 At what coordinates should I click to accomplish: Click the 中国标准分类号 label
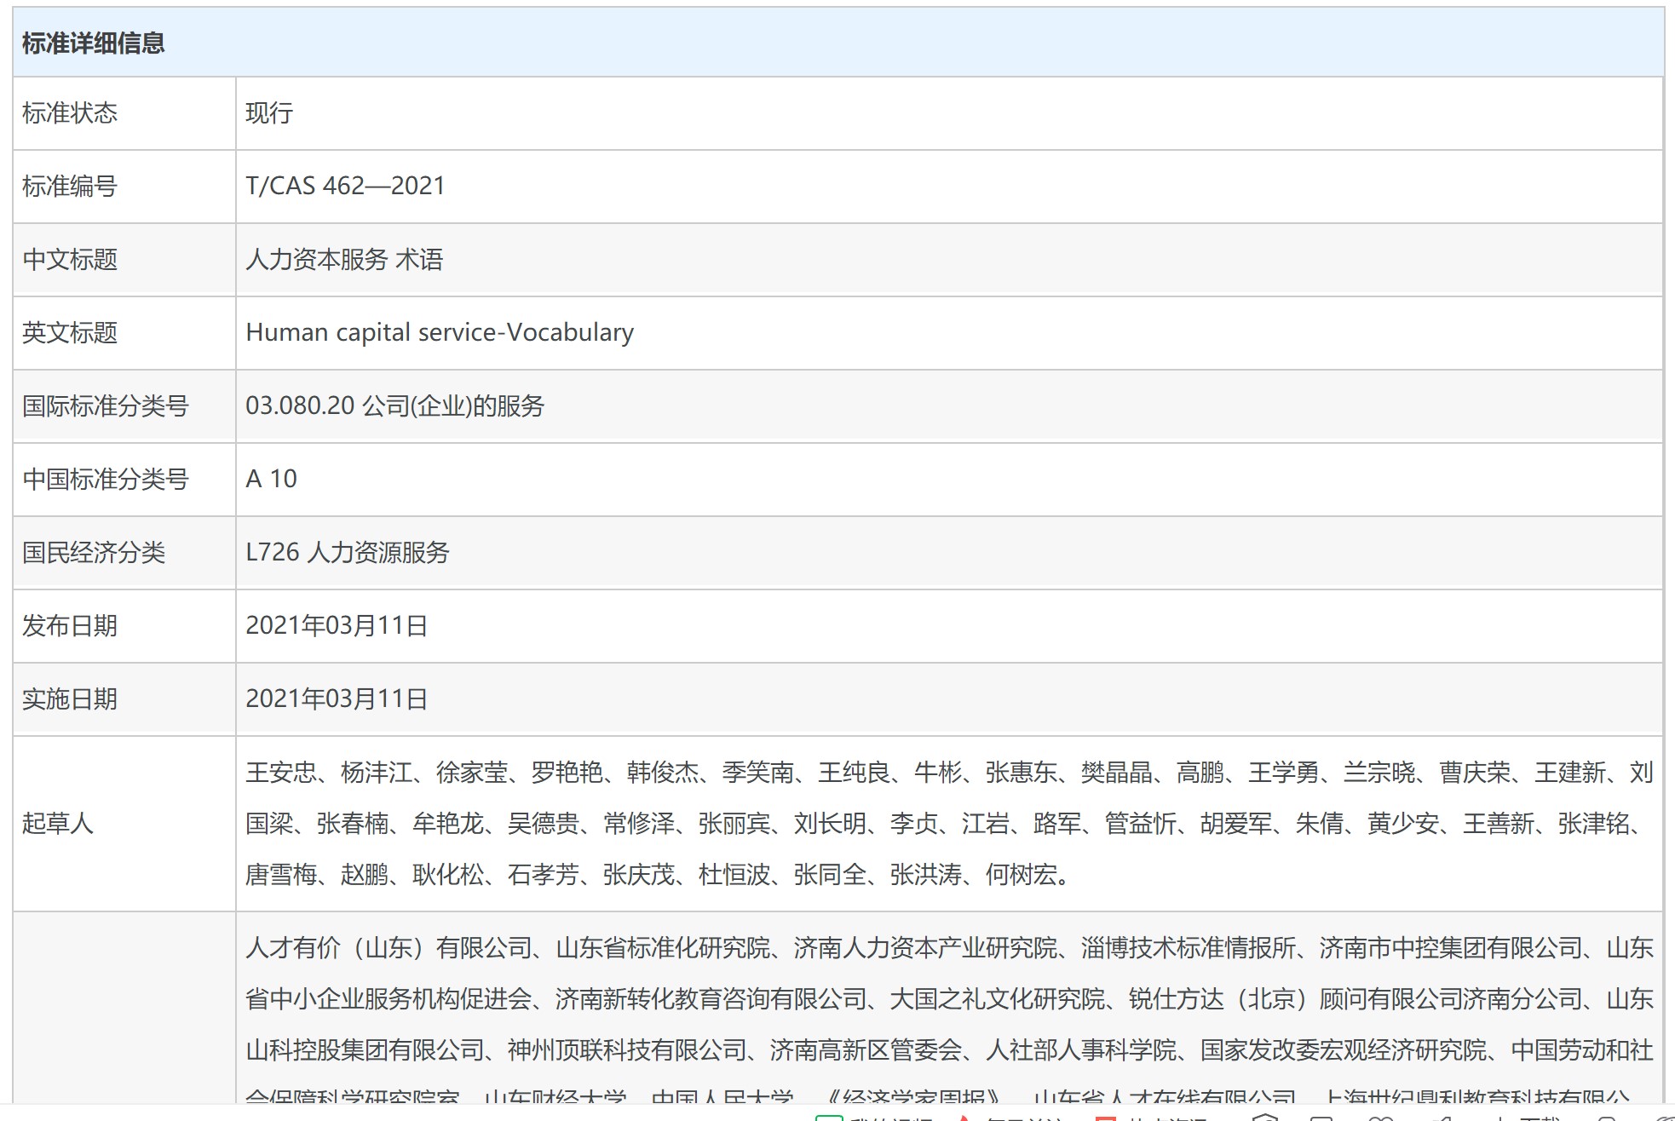tap(106, 480)
